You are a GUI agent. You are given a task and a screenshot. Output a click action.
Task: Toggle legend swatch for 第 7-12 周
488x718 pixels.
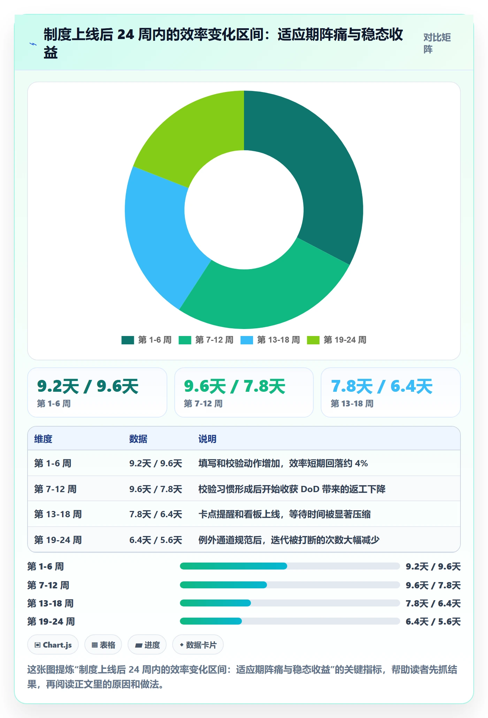pyautogui.click(x=185, y=340)
